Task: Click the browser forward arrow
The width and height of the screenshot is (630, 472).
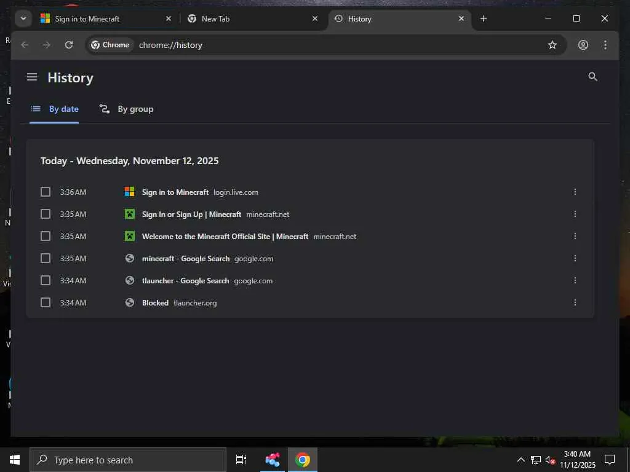Action: point(47,45)
